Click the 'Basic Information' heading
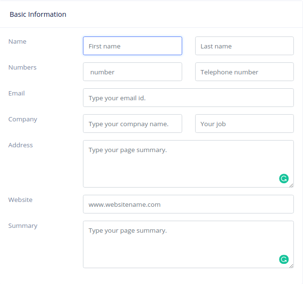The image size is (303, 284). tap(38, 14)
